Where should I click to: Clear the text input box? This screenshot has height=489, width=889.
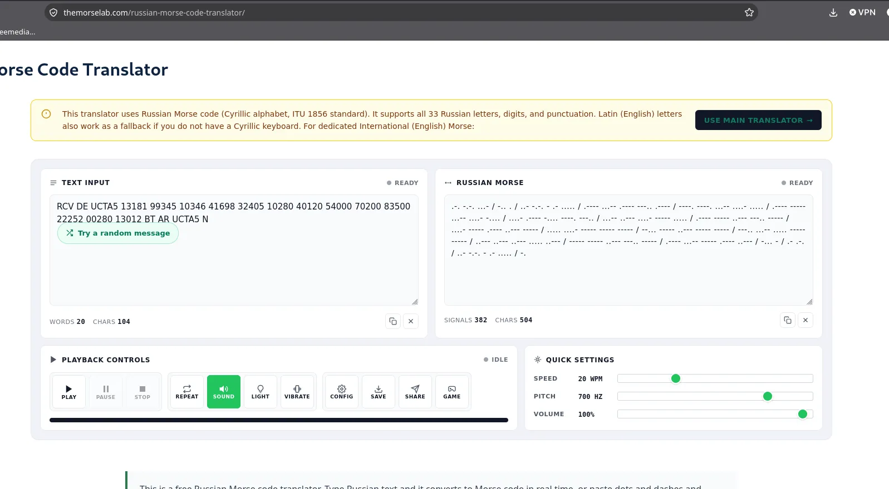coord(411,321)
